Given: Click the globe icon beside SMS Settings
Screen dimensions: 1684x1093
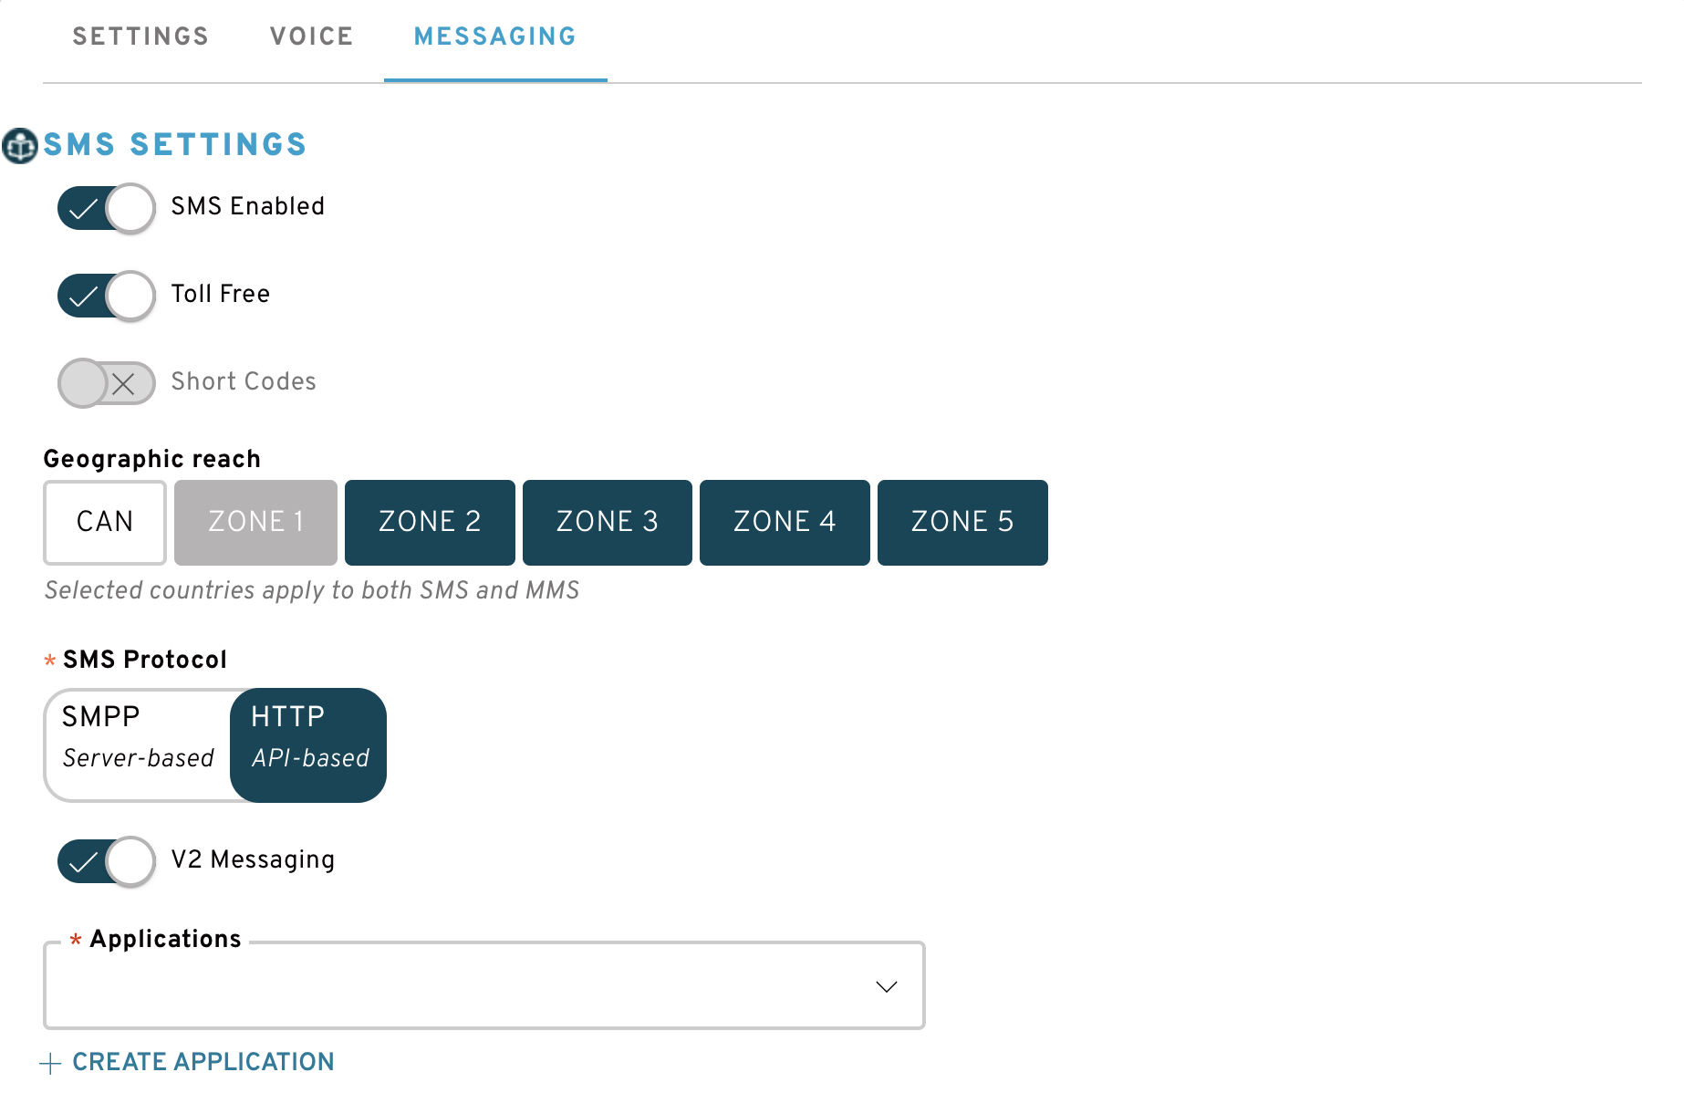Looking at the screenshot, I should [20, 145].
